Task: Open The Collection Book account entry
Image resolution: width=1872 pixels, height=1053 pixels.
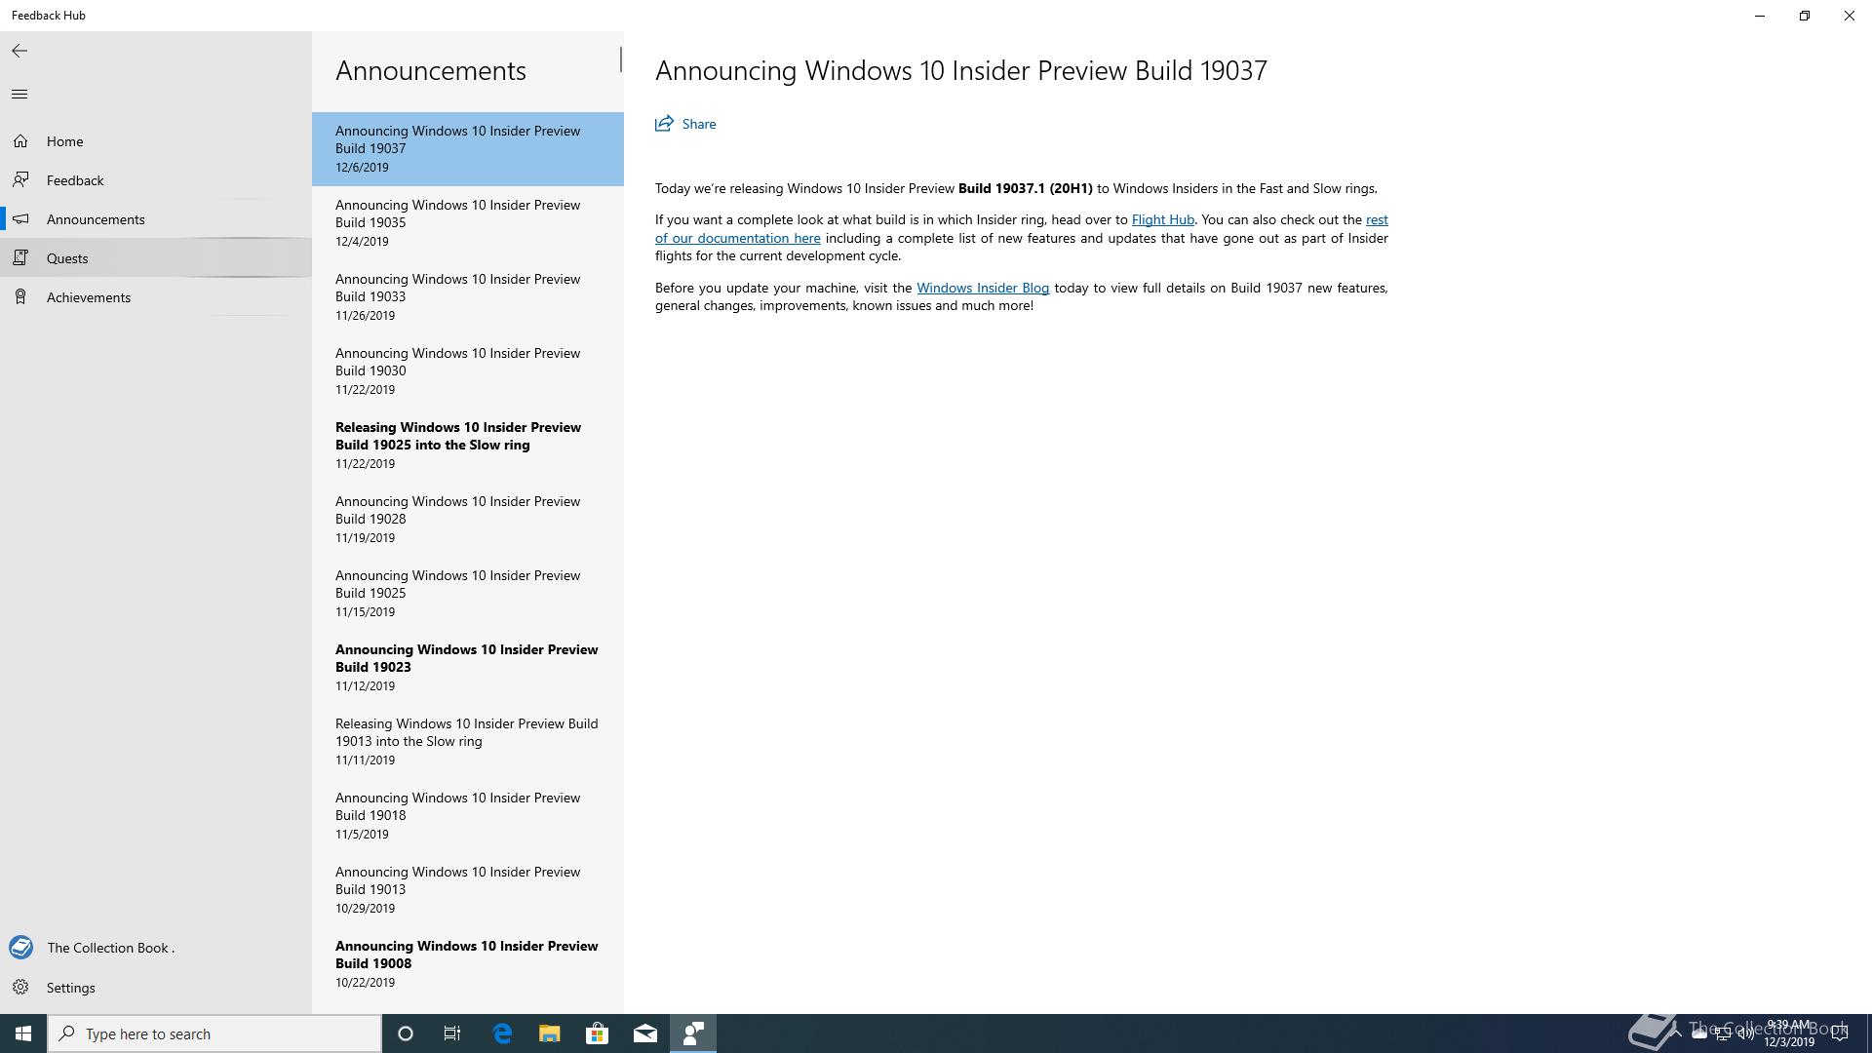Action: (156, 947)
